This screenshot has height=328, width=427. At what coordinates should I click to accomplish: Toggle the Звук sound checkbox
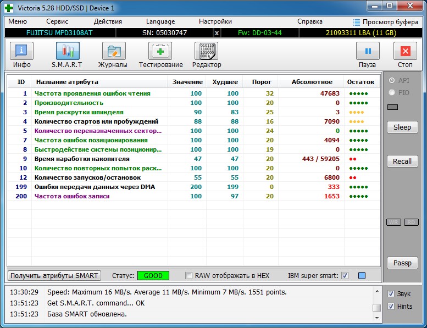click(x=391, y=294)
